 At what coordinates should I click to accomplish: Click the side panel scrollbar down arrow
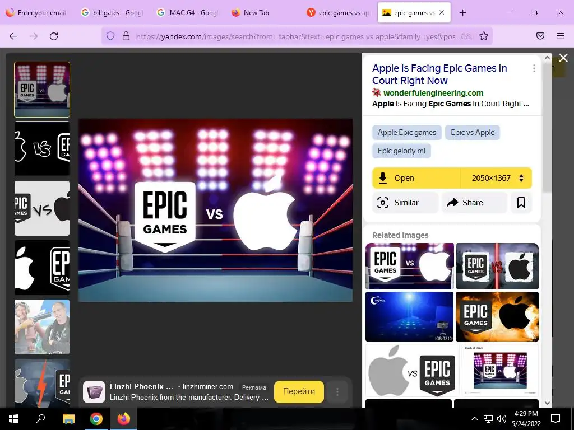pyautogui.click(x=547, y=403)
